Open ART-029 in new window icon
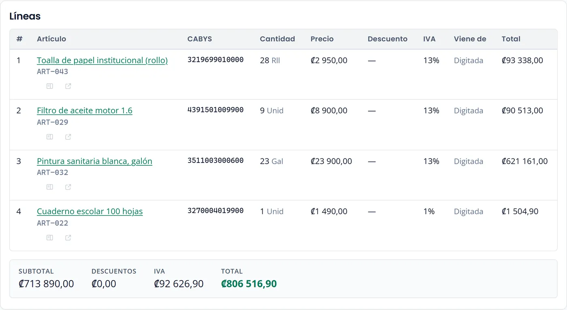The width and height of the screenshot is (567, 310). pos(68,137)
